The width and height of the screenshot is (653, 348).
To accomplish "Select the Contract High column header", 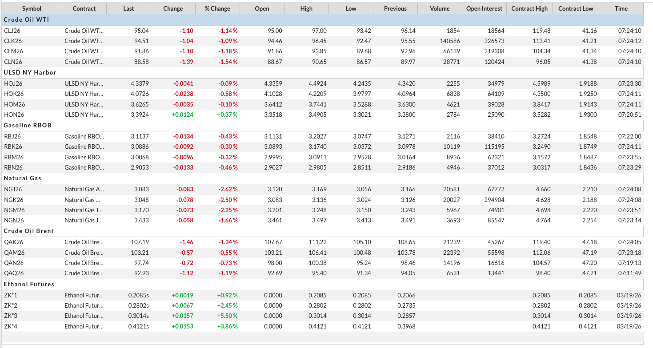I will (529, 8).
